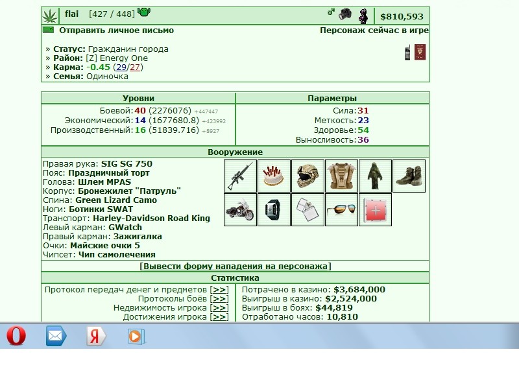Click the weapon name SIG SG 750

[x=127, y=164]
